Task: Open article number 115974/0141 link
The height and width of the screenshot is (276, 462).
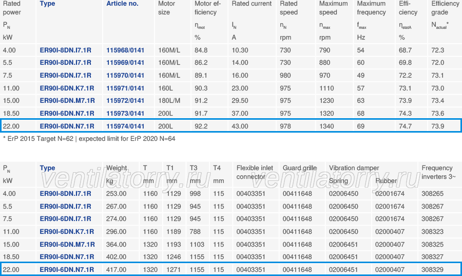Action: [125, 126]
